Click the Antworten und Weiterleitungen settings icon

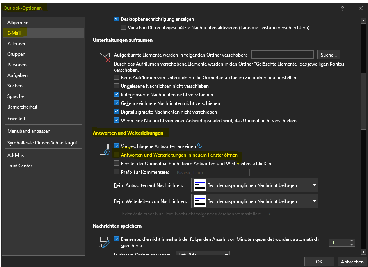tap(105, 150)
